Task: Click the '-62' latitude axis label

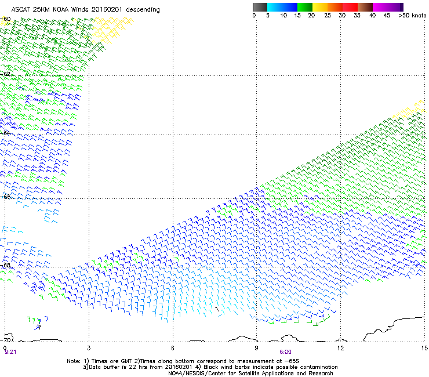Action: pyautogui.click(x=6, y=74)
